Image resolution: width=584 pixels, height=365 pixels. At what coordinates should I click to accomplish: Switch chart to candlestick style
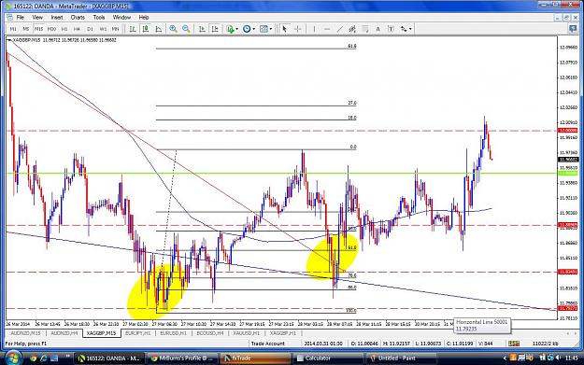pyautogui.click(x=146, y=29)
